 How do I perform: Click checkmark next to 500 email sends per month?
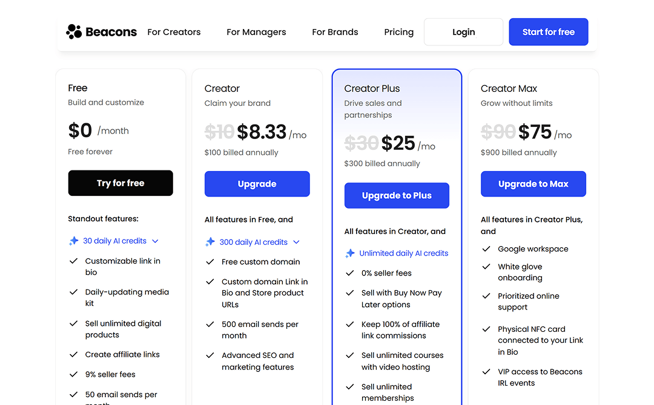pos(210,324)
